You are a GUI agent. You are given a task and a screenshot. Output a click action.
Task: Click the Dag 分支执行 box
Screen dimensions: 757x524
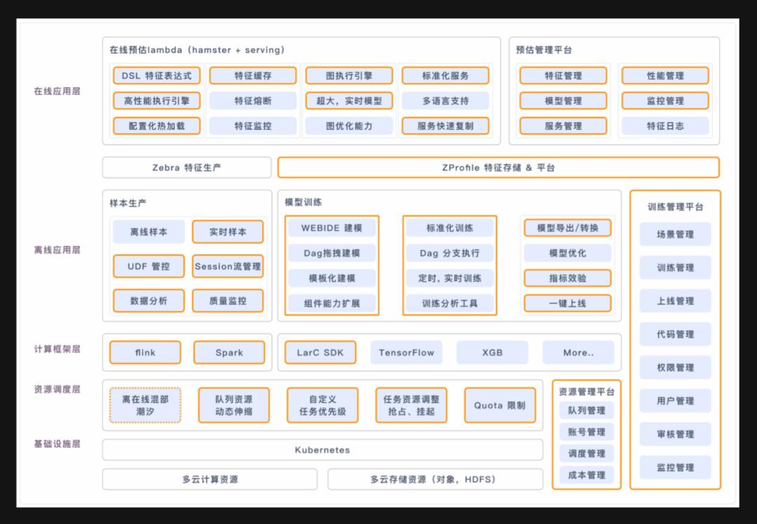449,253
